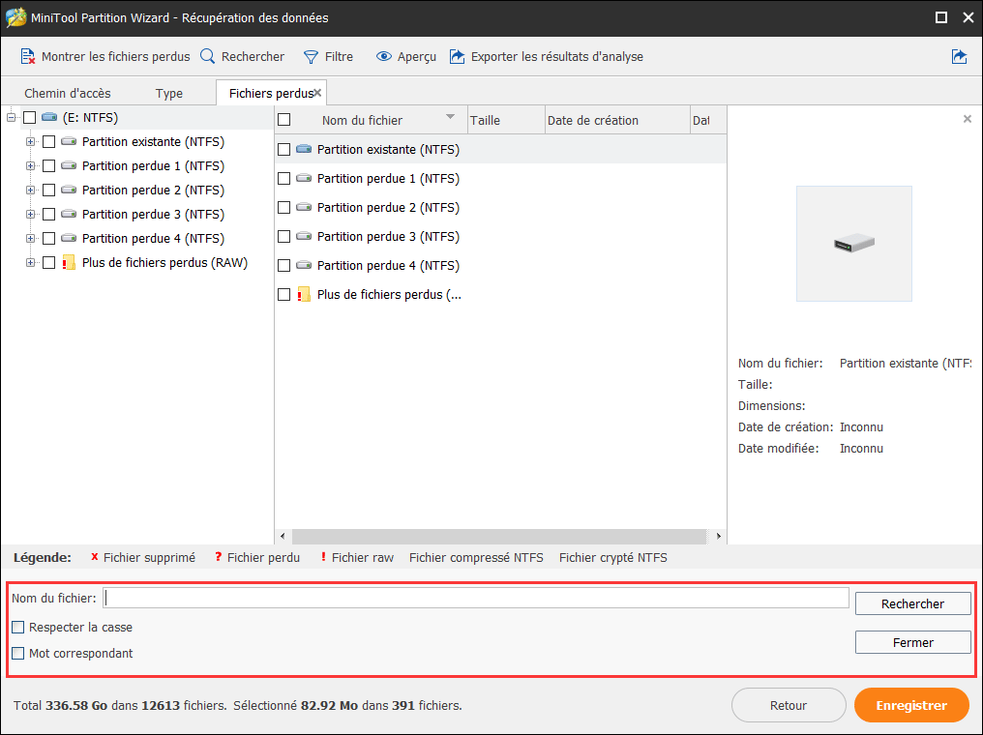Open the Rechercher magnifier tool
This screenshot has height=735, width=983.
click(208, 57)
